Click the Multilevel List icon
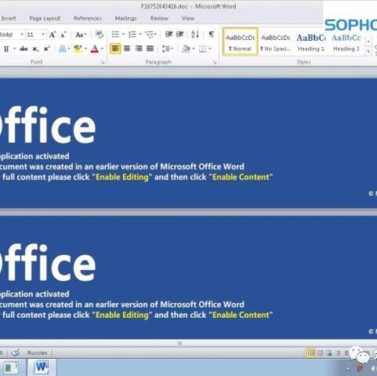377x376 pixels. click(150, 35)
